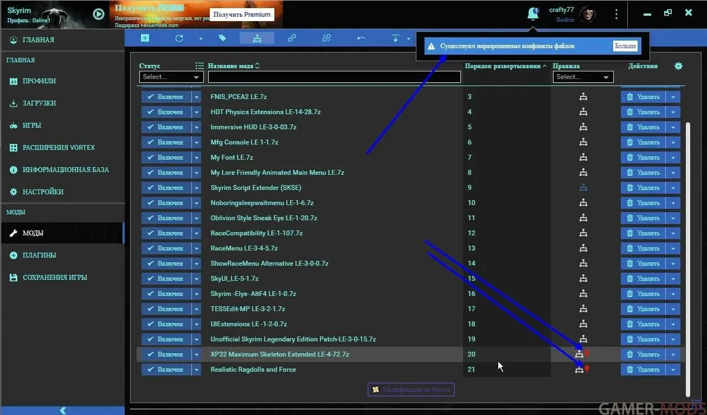Click the download arrow toolbar icon

point(395,38)
